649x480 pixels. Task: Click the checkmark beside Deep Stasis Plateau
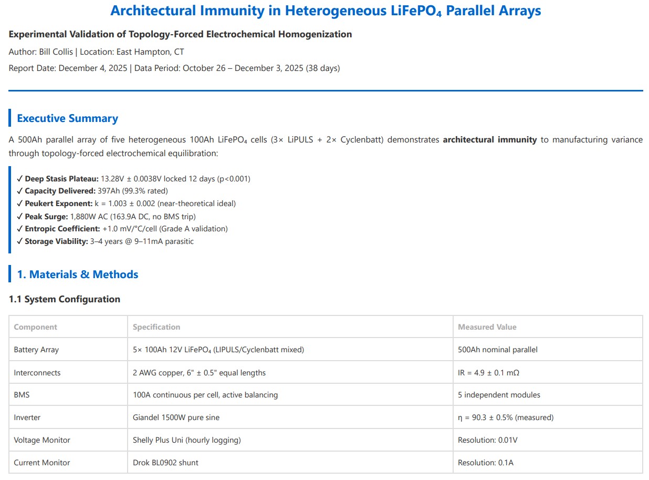tap(19, 179)
